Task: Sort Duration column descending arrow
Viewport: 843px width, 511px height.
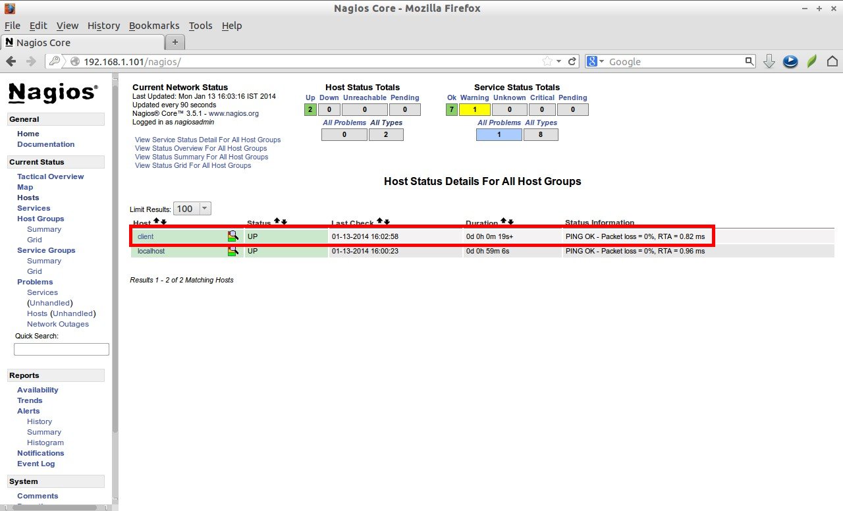Action: coord(511,222)
